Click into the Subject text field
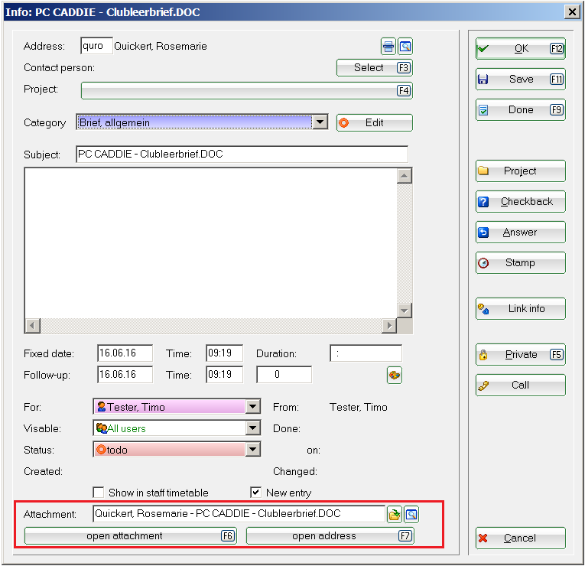Image resolution: width=585 pixels, height=566 pixels. click(242, 155)
